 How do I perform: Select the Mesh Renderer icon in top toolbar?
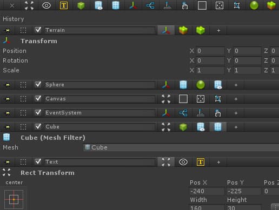(98, 5)
